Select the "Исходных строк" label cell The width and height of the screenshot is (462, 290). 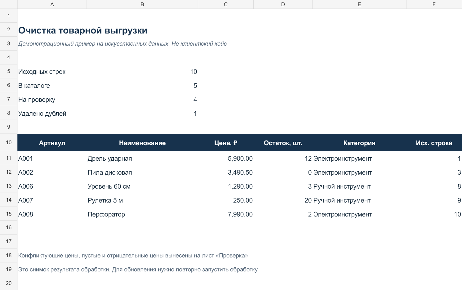tap(52, 72)
